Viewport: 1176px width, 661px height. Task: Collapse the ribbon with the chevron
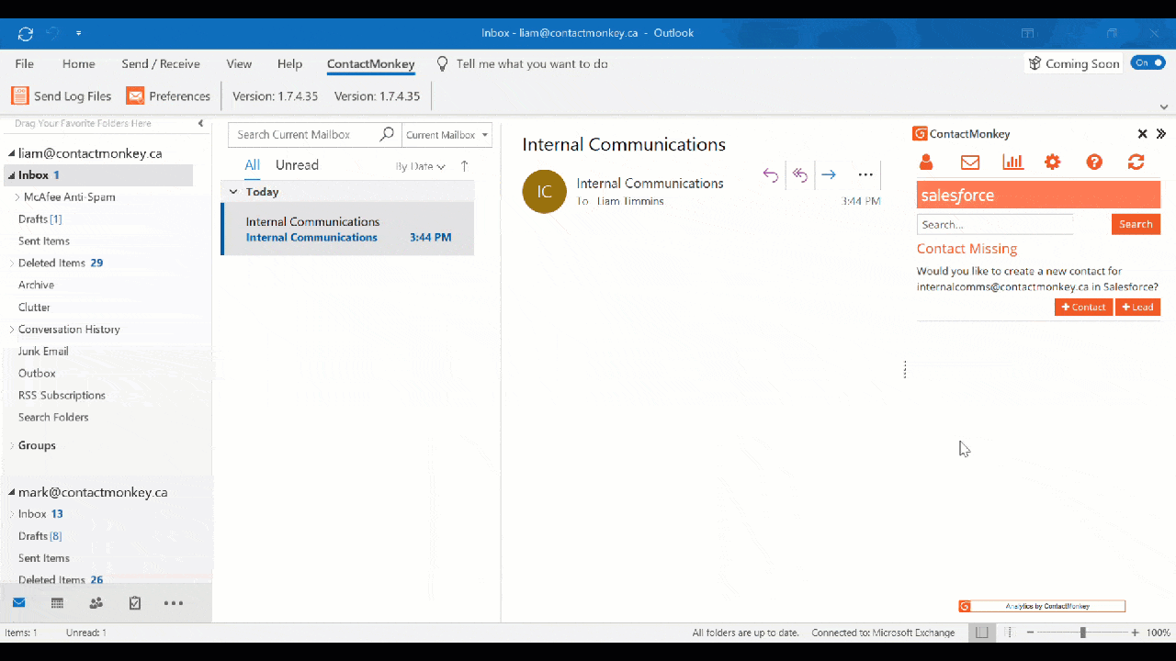(1163, 106)
